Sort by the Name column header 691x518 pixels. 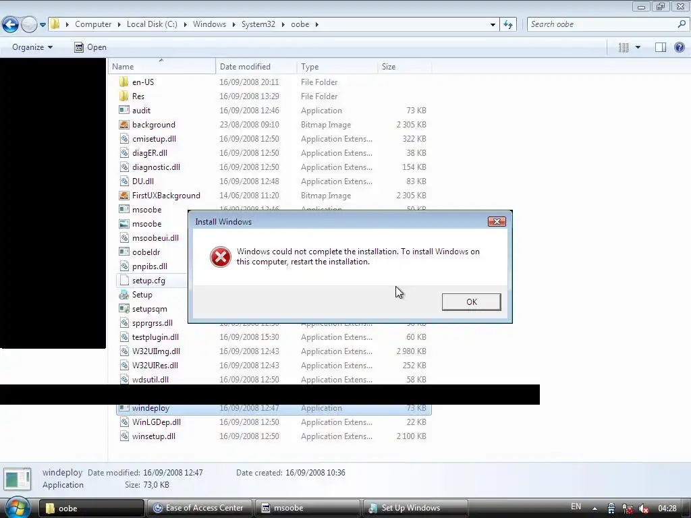[x=162, y=67]
